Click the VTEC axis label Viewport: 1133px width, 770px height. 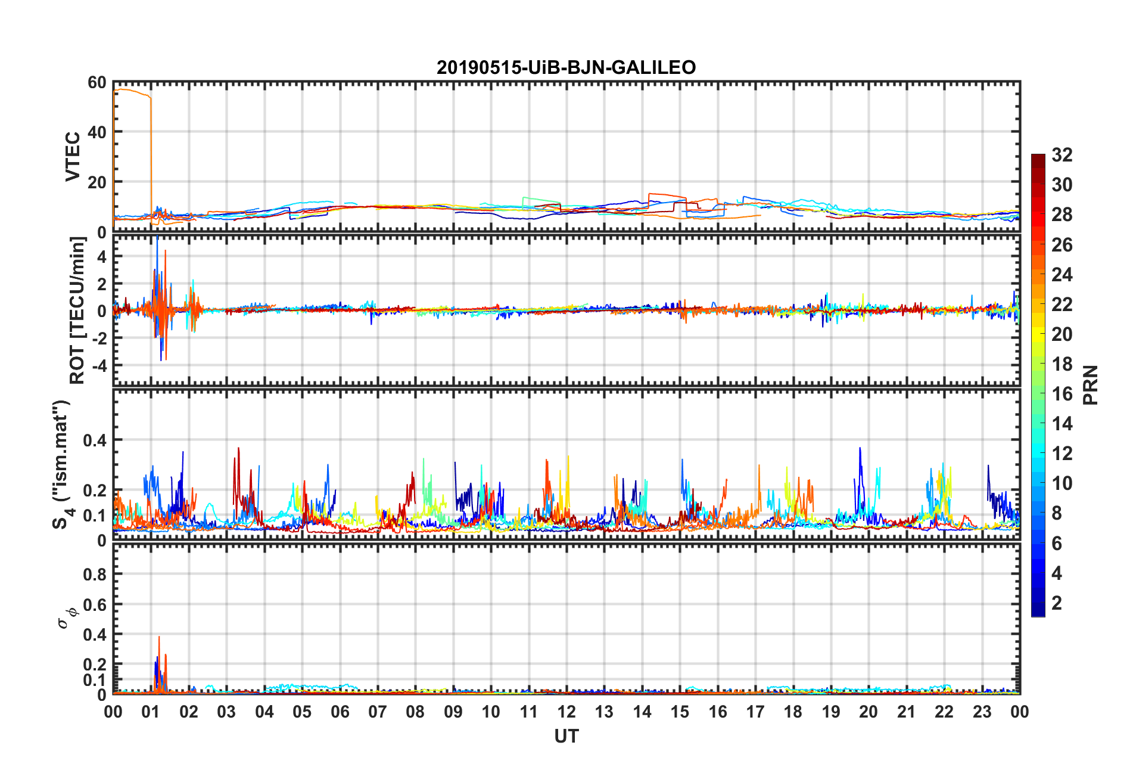coord(73,157)
